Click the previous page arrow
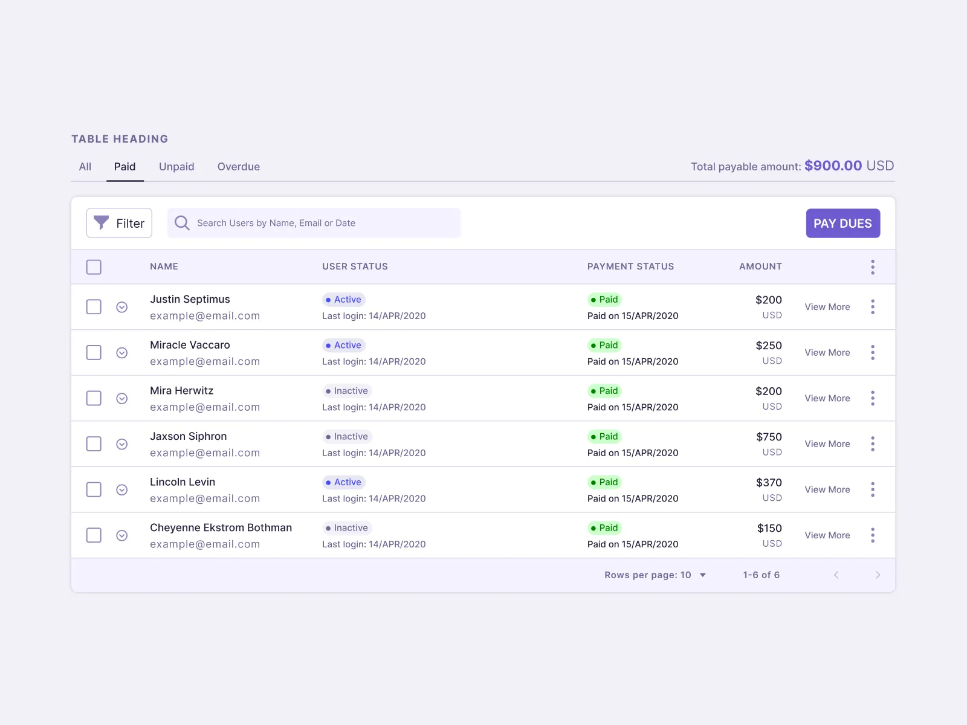Screen dimensions: 967x725 pos(836,575)
